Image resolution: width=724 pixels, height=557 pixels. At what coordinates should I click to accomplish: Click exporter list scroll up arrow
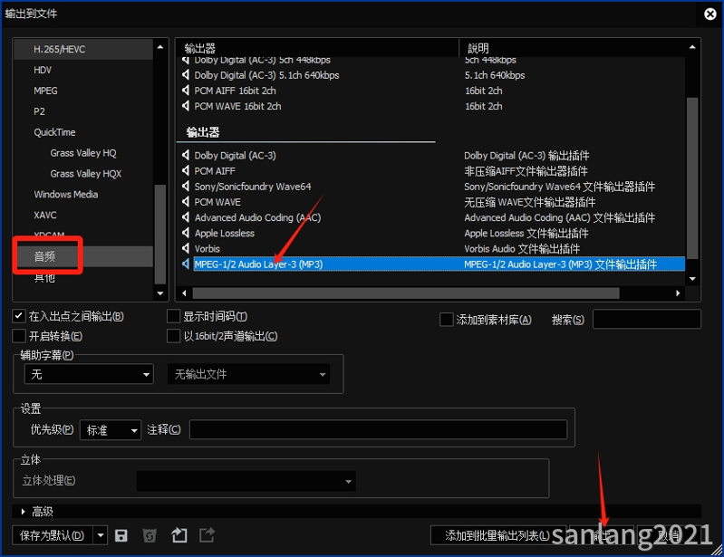692,47
